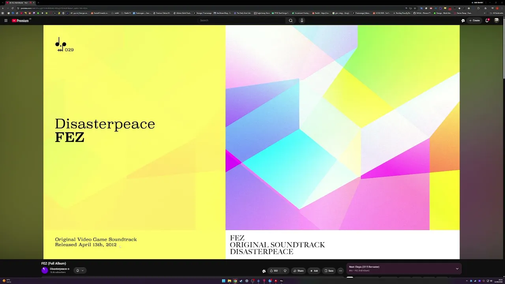The height and width of the screenshot is (284, 505).
Task: Reload the page in the browser
Action: click(12, 8)
